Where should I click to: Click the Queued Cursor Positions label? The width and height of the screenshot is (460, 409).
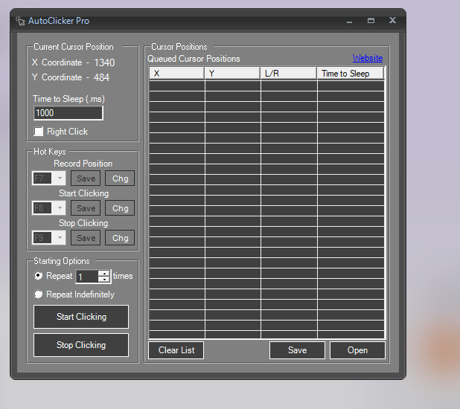194,59
